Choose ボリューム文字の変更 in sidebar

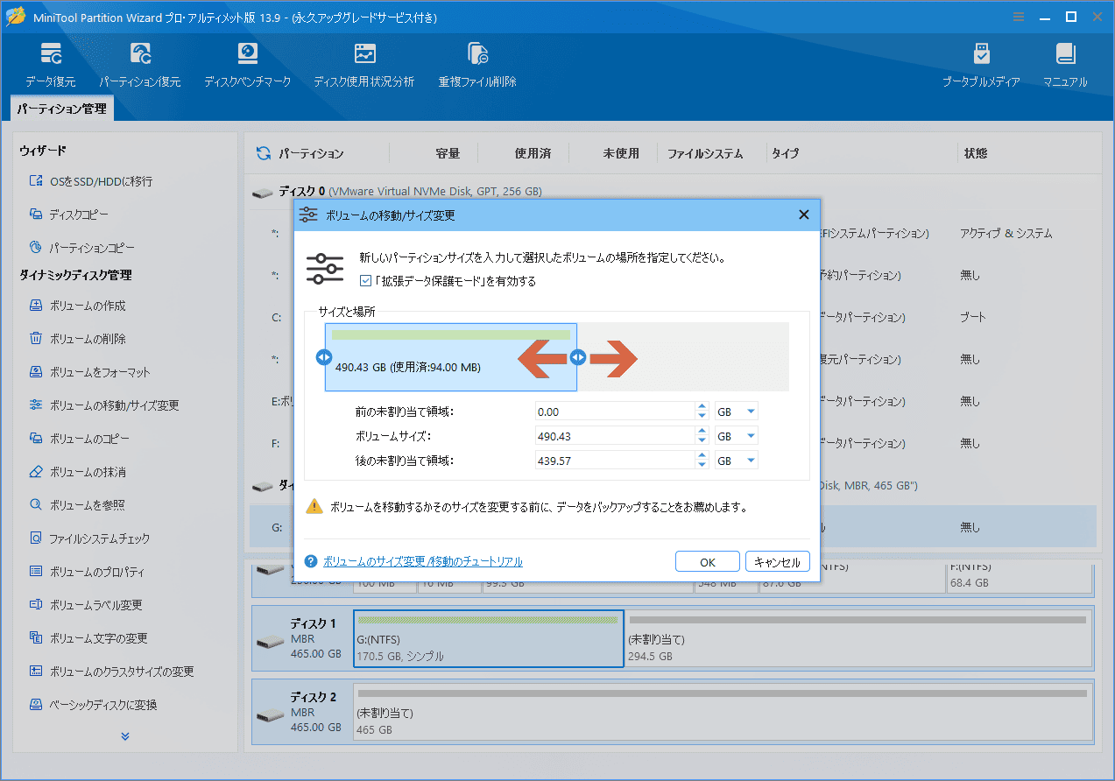point(88,638)
